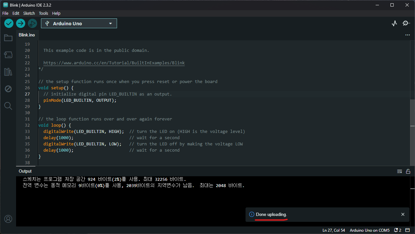This screenshot has width=415, height=234.
Task: Open the Serial Plotter icon
Action: click(394, 23)
